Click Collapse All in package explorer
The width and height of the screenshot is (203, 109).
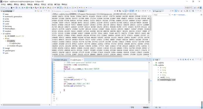(35, 11)
